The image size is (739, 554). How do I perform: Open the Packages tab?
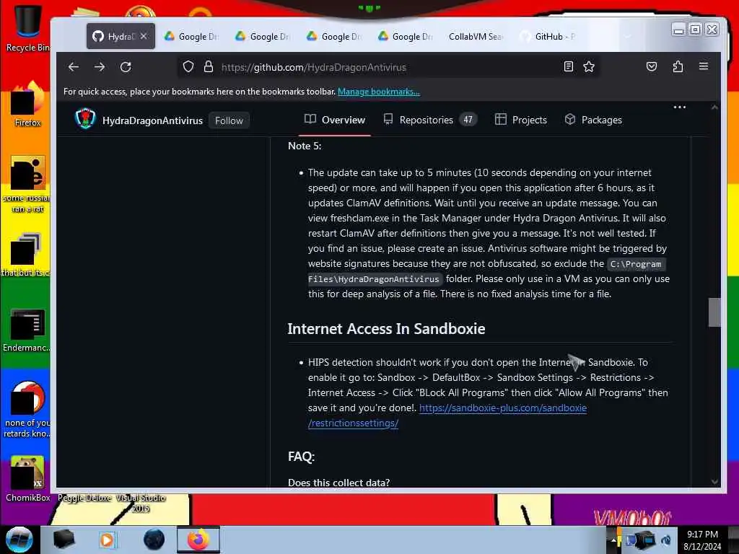[x=593, y=120]
